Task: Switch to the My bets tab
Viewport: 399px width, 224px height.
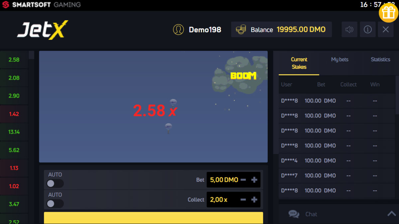Action: click(339, 59)
